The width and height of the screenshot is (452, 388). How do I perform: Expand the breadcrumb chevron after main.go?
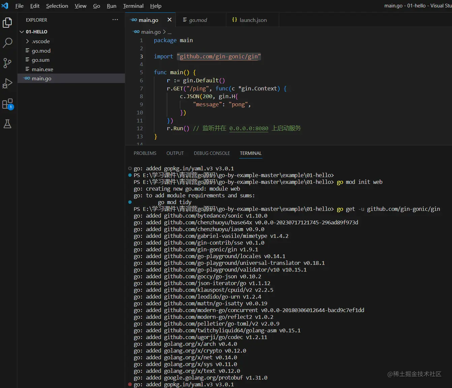click(164, 32)
